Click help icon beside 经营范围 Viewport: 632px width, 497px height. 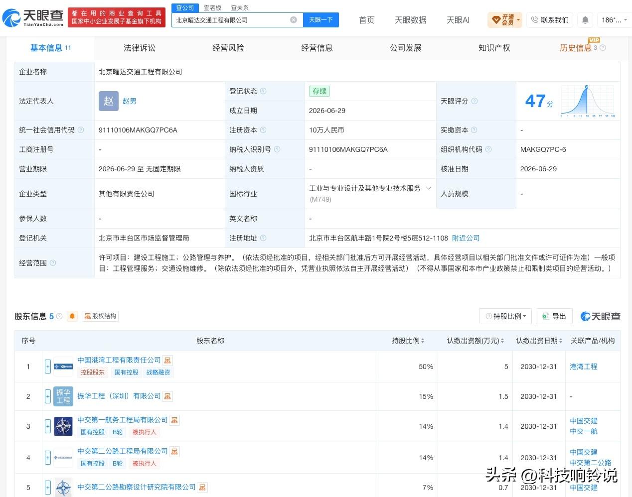[x=53, y=263]
